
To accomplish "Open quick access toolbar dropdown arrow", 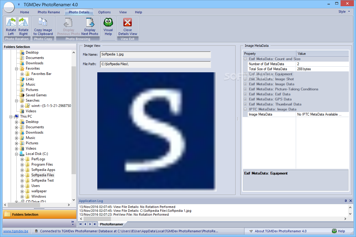I will [19, 5].
